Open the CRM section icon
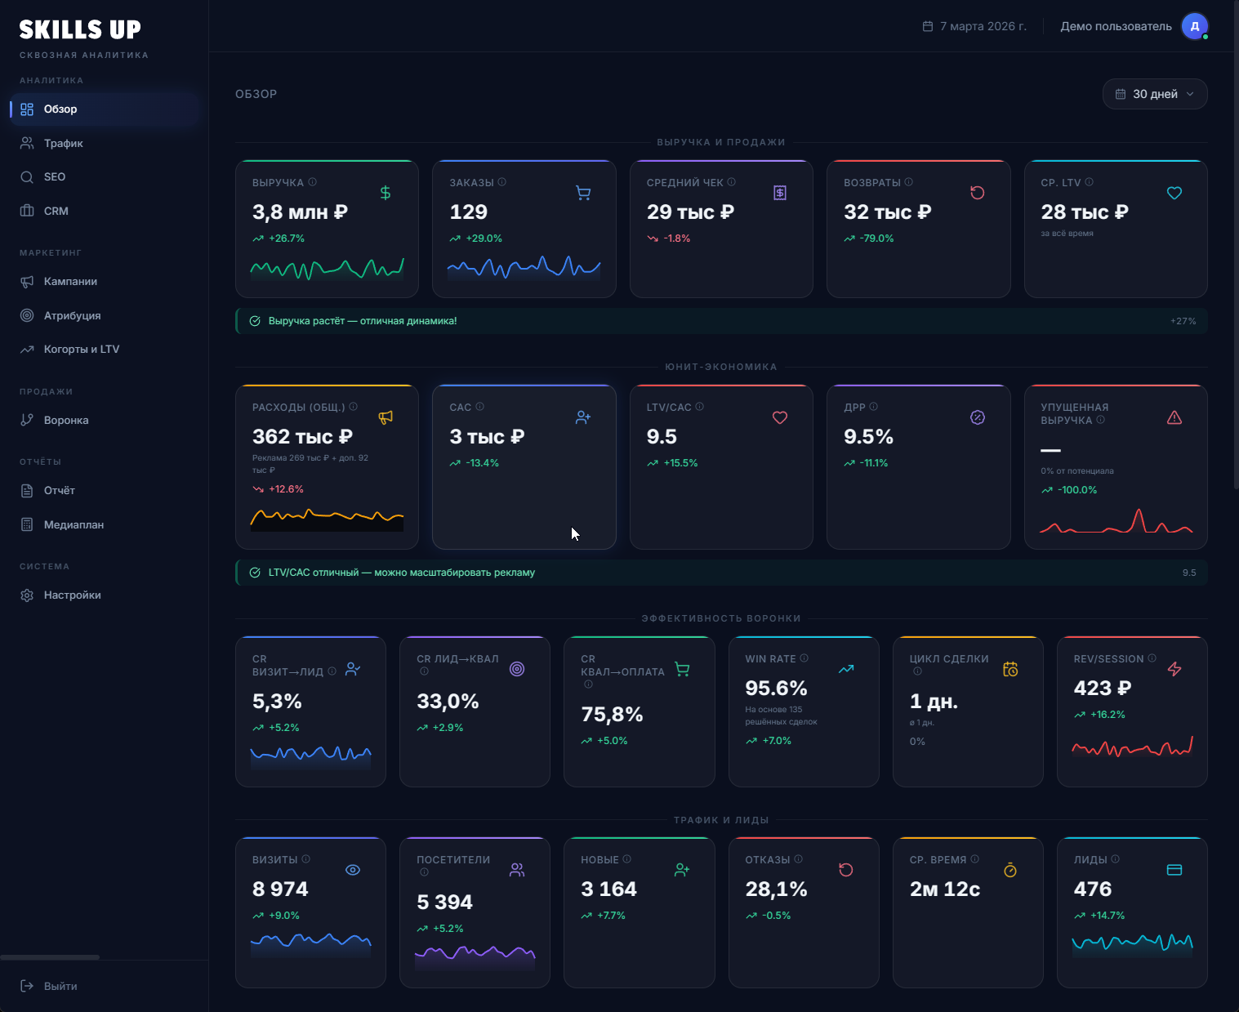Screen dimensions: 1239x1012 (x=26, y=211)
